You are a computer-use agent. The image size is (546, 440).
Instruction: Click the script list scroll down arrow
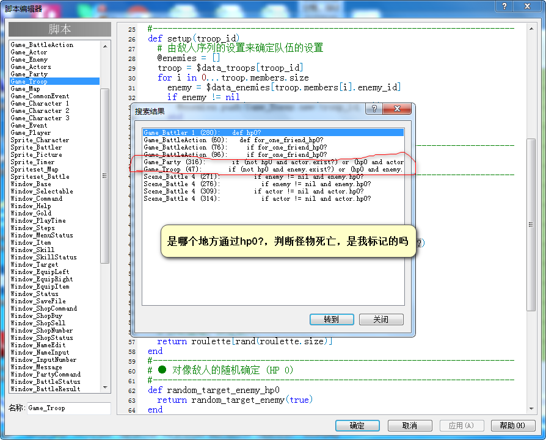[105, 388]
